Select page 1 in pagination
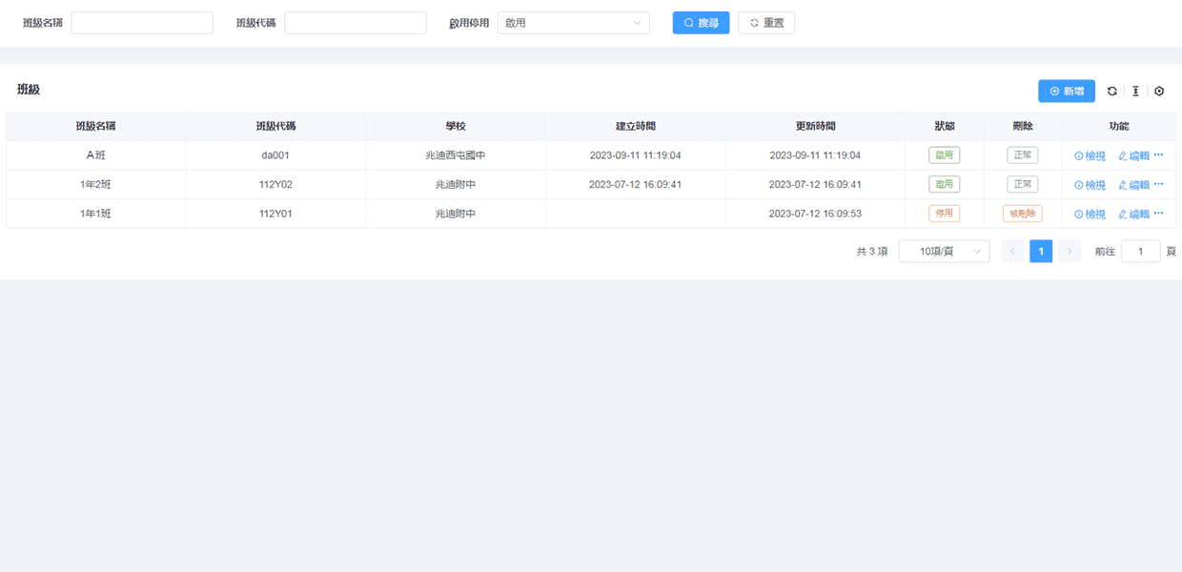This screenshot has height=572, width=1182. tap(1041, 252)
